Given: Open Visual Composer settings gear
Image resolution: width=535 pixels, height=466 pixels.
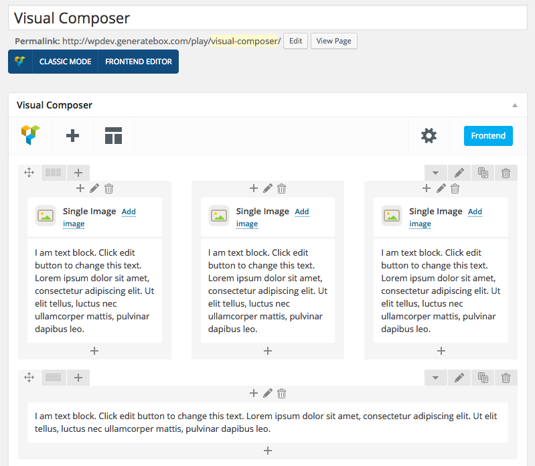Looking at the screenshot, I should click(429, 136).
